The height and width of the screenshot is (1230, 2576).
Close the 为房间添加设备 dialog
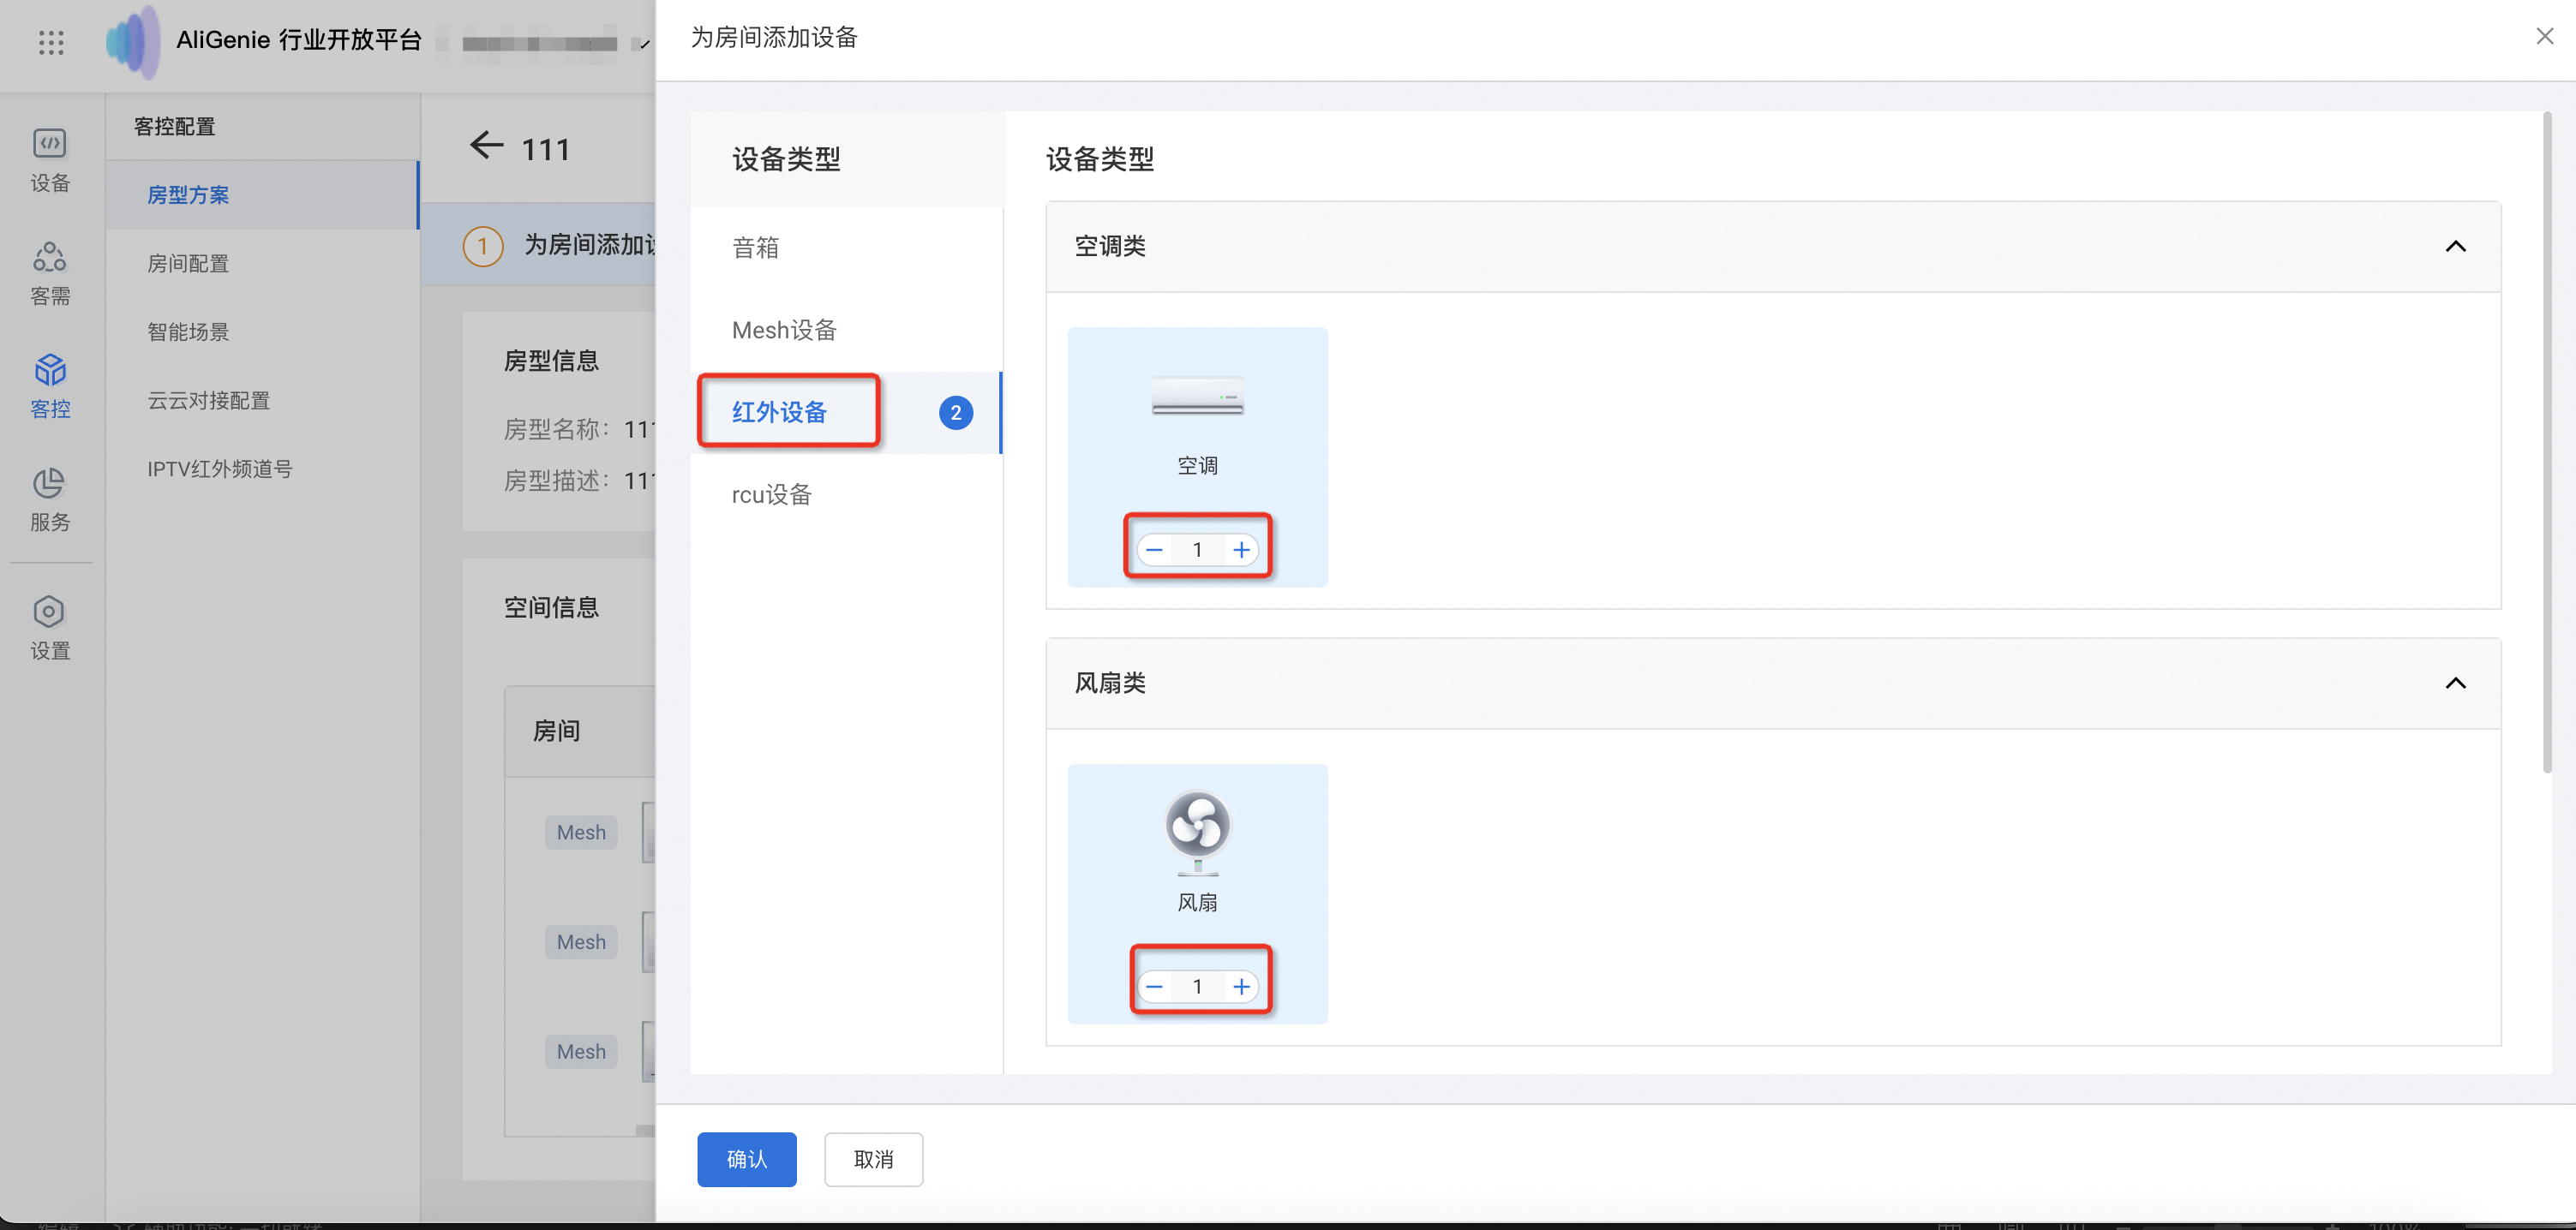point(2545,37)
